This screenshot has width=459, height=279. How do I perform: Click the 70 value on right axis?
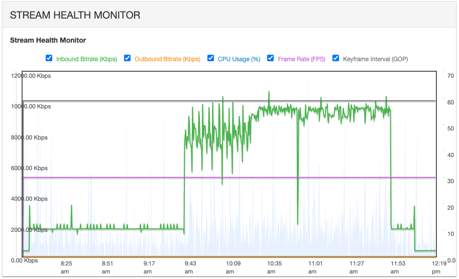click(x=450, y=76)
